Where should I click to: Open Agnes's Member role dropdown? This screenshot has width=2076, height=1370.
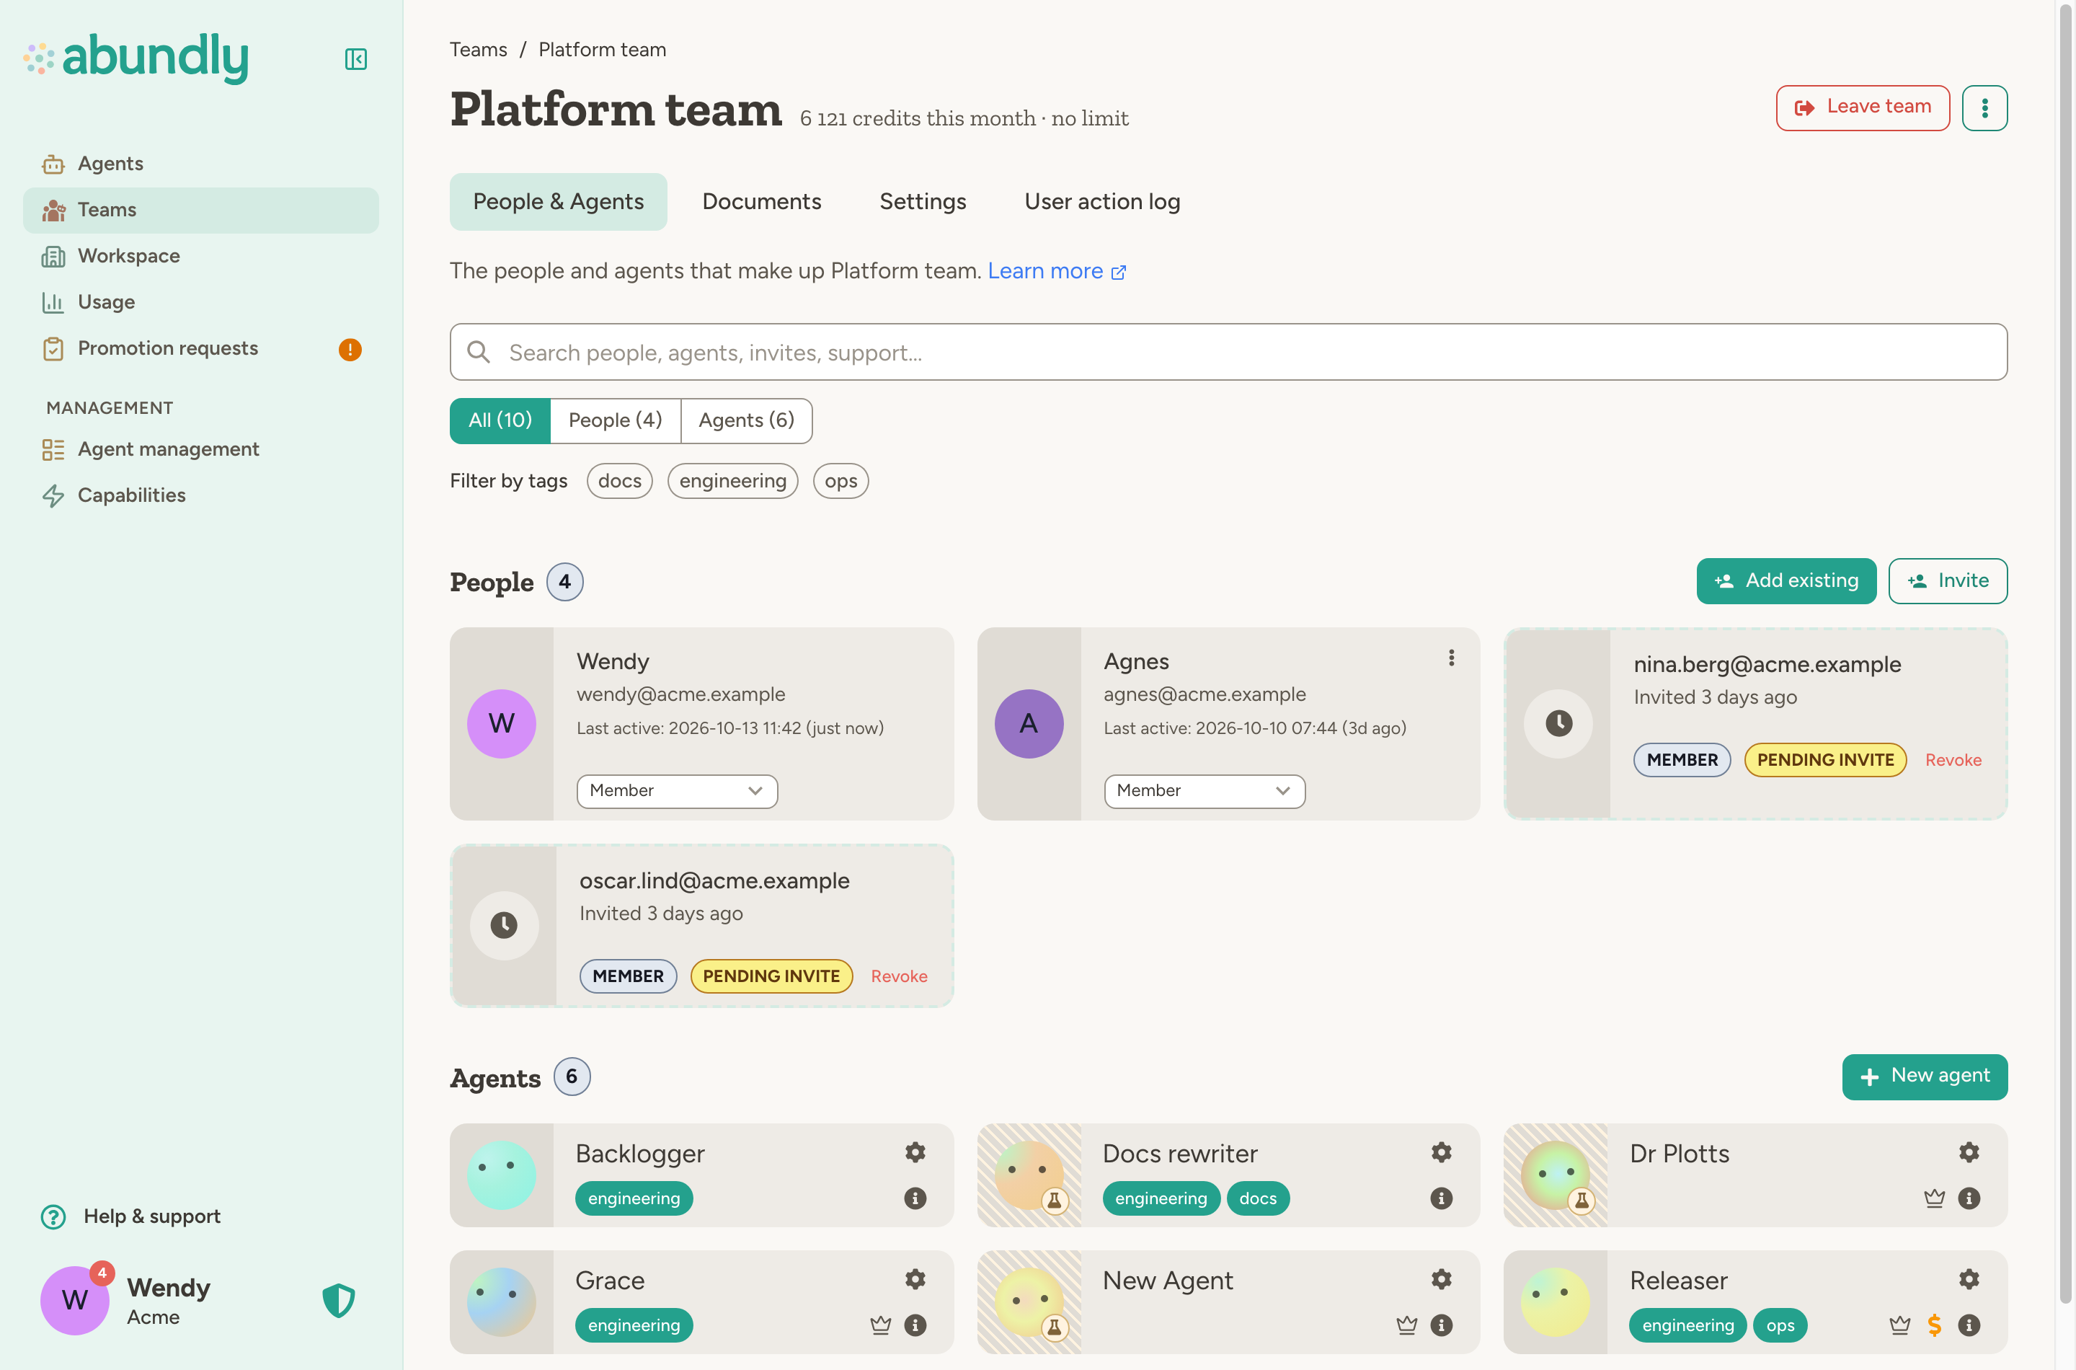tap(1205, 791)
